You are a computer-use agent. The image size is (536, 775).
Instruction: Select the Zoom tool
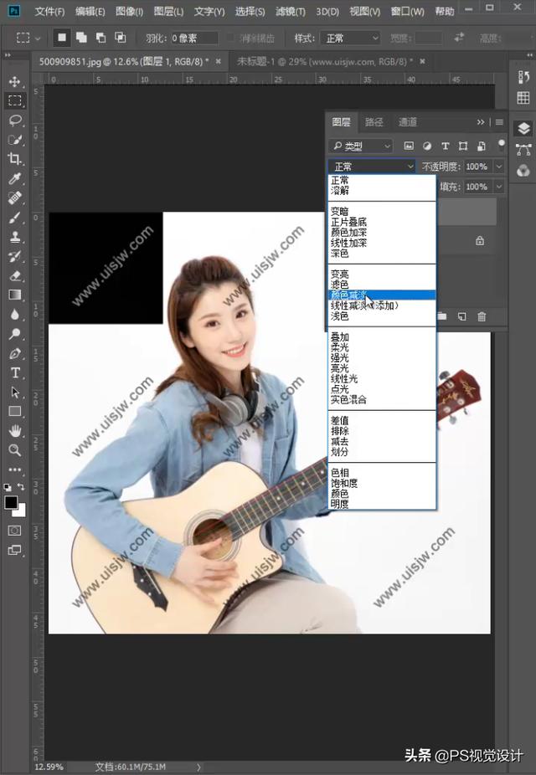(15, 449)
